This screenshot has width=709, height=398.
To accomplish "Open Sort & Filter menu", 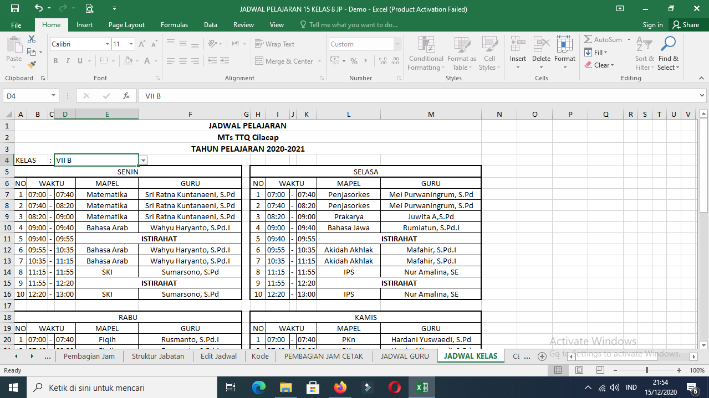I will (644, 54).
